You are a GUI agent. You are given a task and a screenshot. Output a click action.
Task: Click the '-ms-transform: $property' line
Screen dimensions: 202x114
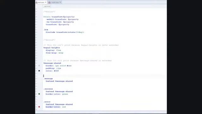tap(60, 22)
